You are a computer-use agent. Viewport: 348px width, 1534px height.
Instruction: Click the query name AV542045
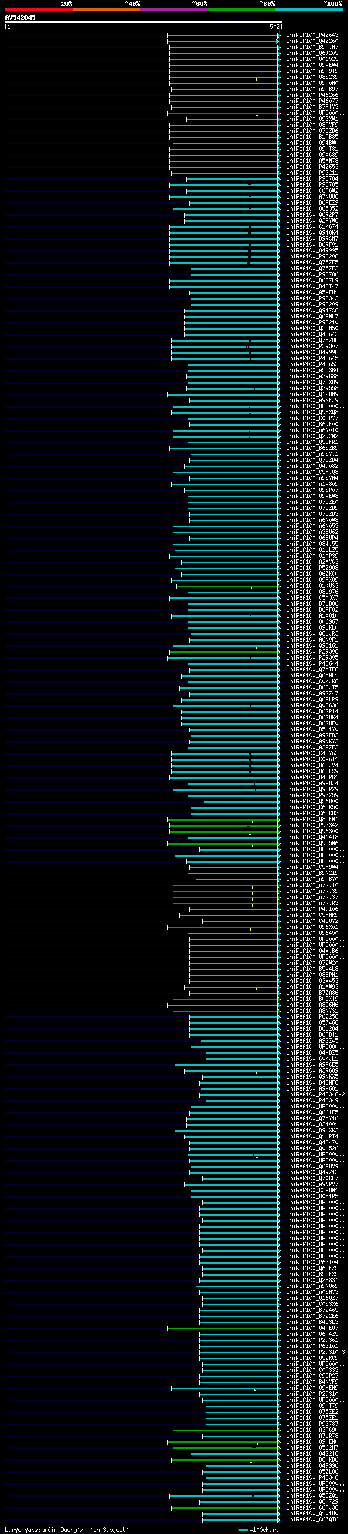tap(20, 17)
